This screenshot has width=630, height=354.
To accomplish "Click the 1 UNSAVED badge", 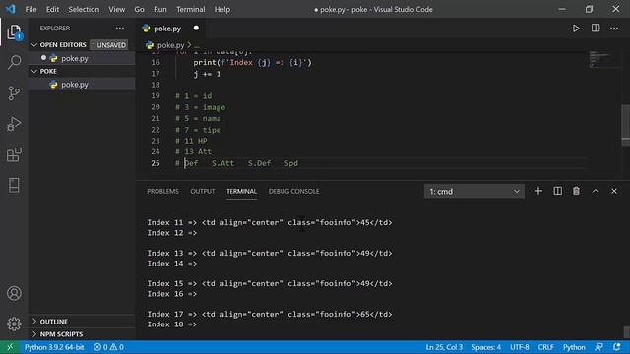I will [x=109, y=45].
